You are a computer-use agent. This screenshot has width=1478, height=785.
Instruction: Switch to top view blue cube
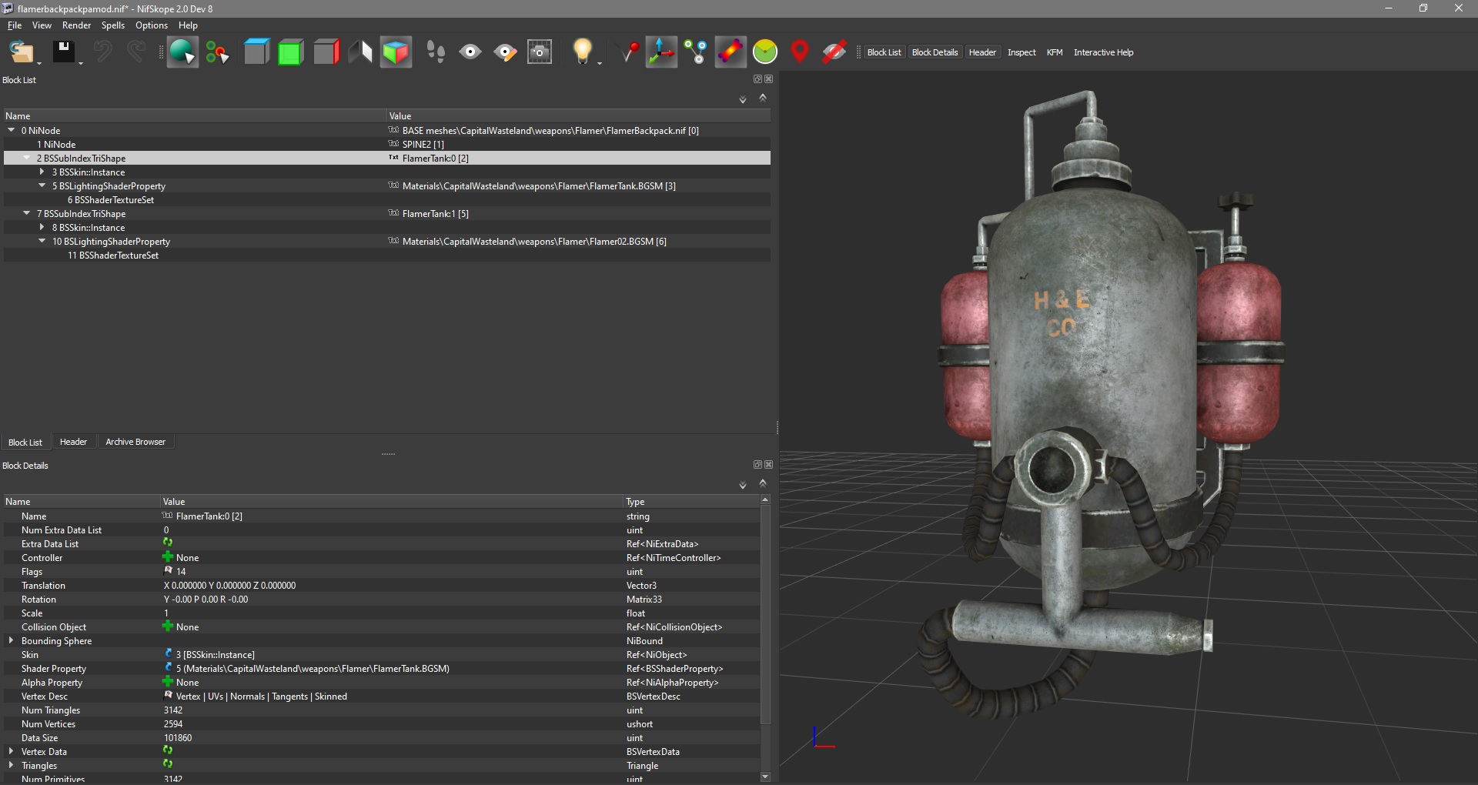coord(256,52)
